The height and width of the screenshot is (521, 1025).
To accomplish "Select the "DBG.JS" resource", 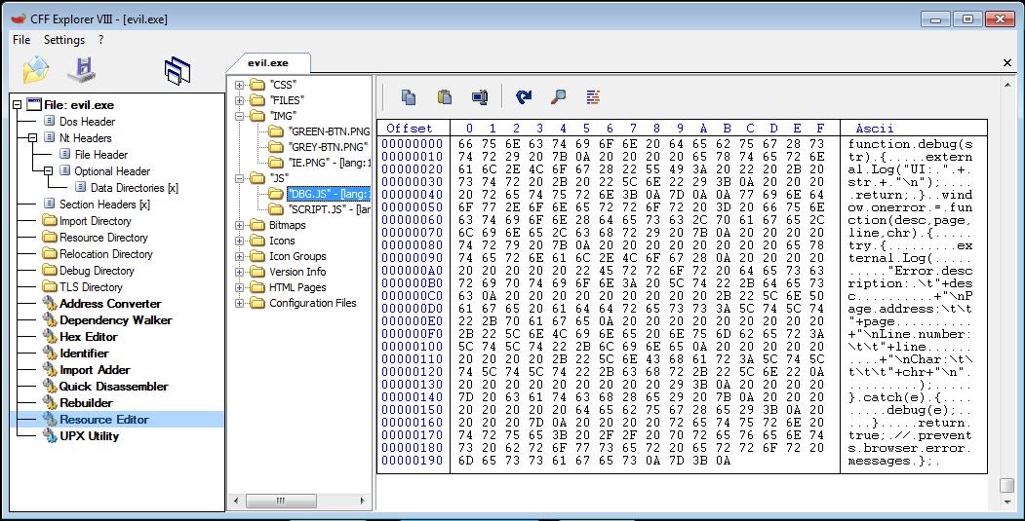I will point(329,194).
